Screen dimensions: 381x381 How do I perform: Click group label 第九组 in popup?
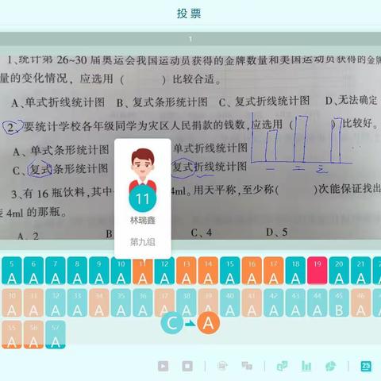pyautogui.click(x=143, y=242)
